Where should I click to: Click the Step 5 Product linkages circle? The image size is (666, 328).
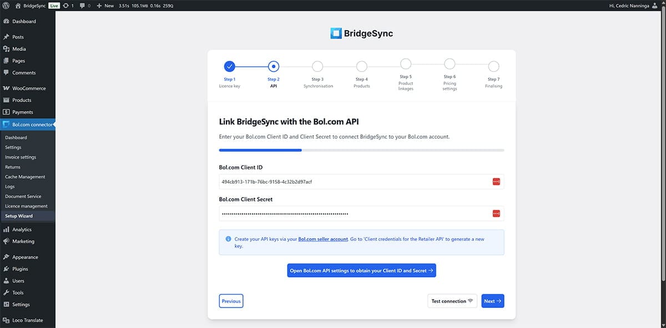click(x=405, y=63)
